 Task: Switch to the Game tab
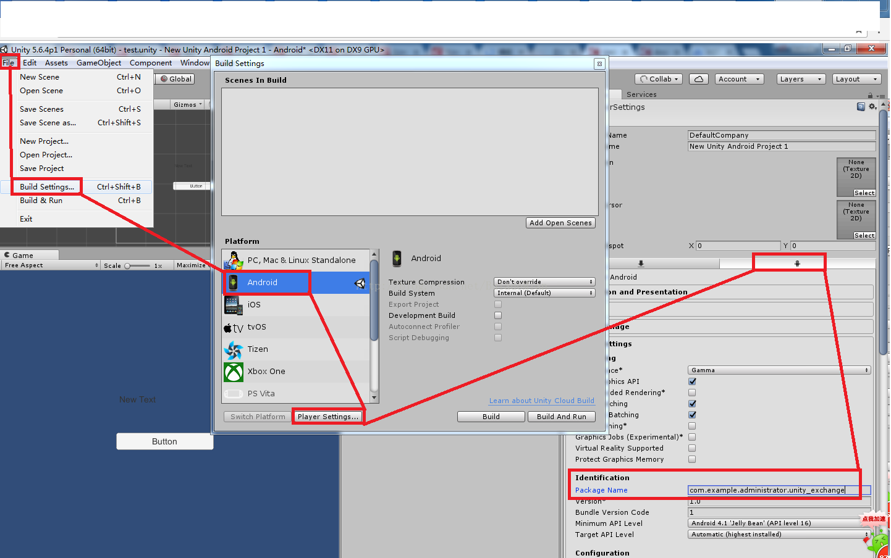[x=29, y=255]
